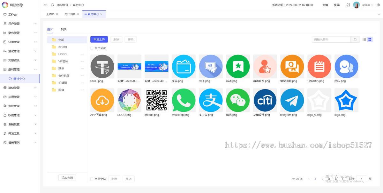This screenshot has width=383, height=193.
Task: Switch to list view layout icon
Action: pos(364,39)
